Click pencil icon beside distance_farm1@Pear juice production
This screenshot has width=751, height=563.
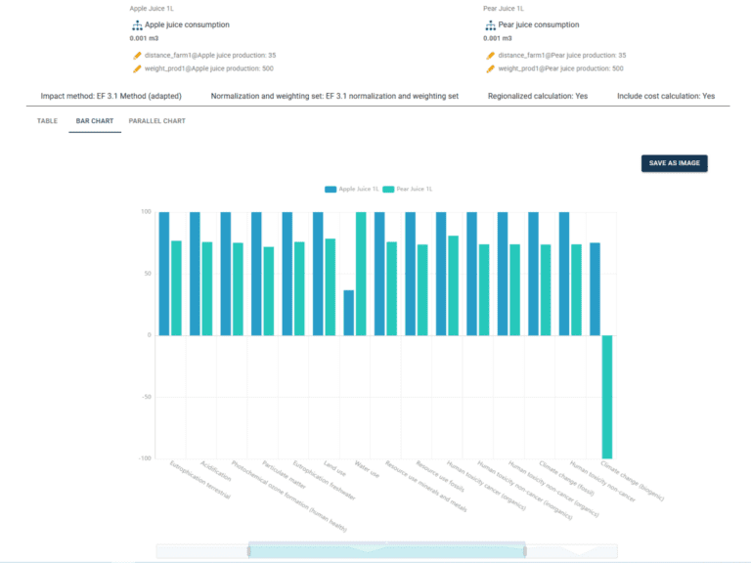pos(491,56)
